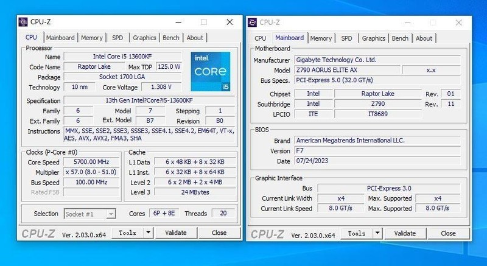
Task: Click the Bus Speed 100.00 MHz value
Action: coord(91,182)
